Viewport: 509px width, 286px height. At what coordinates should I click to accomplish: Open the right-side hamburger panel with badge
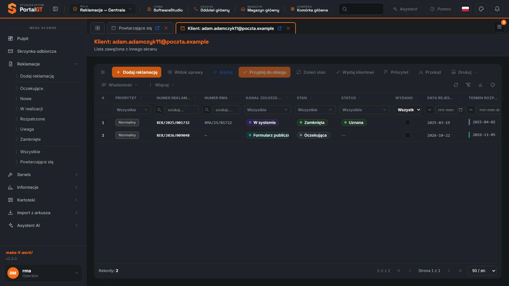point(499,27)
